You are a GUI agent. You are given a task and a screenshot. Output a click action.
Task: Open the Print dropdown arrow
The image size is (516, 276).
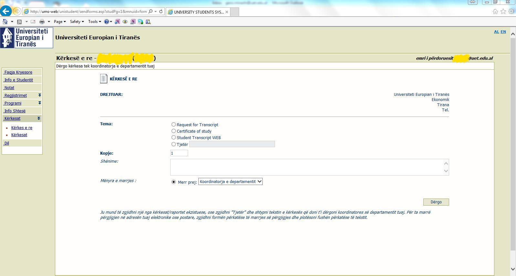49,22
